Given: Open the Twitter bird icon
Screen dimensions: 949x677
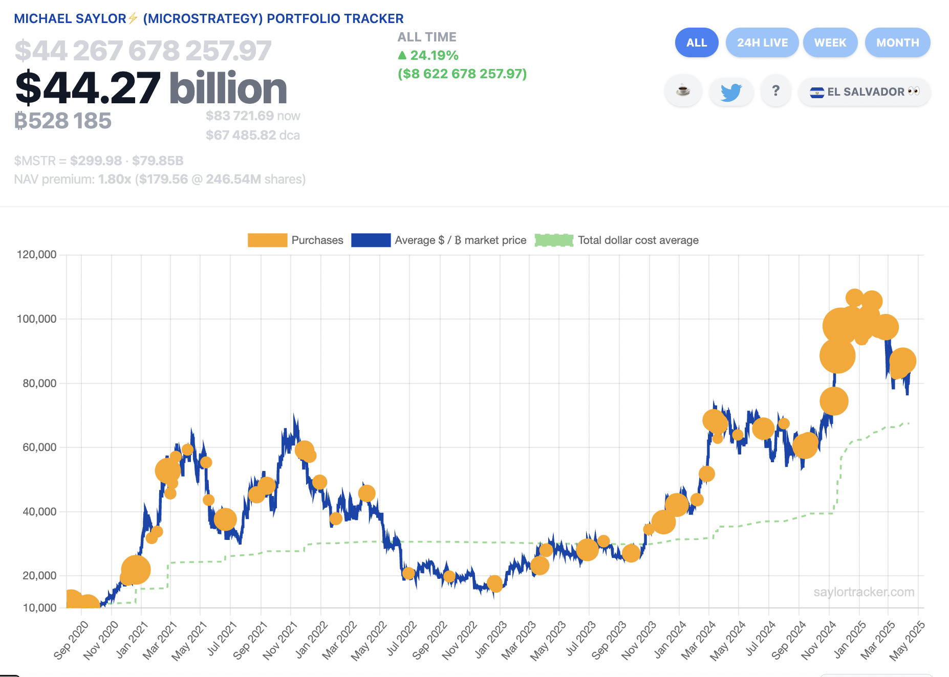Looking at the screenshot, I should click(x=731, y=91).
